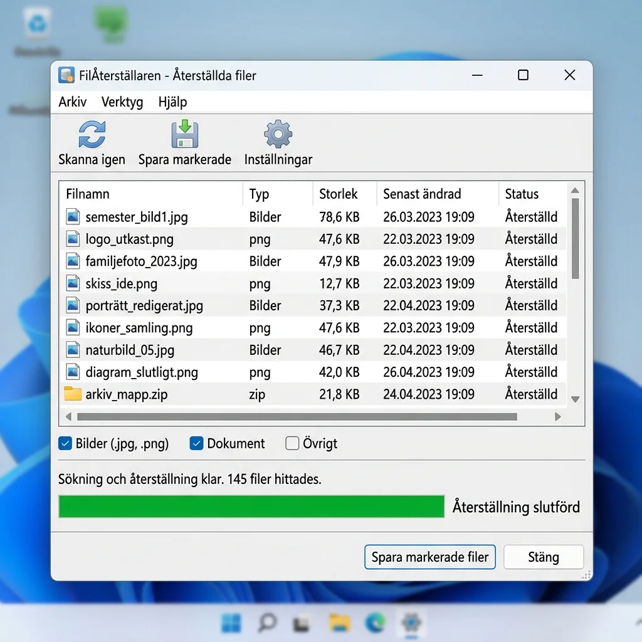Open the Verktyg menu
This screenshot has height=642, width=642.
pos(122,102)
